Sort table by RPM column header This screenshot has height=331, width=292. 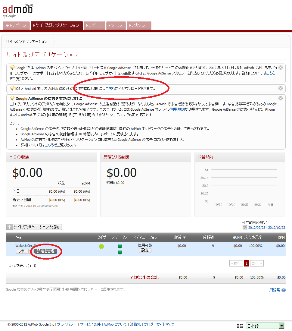tap(281, 238)
